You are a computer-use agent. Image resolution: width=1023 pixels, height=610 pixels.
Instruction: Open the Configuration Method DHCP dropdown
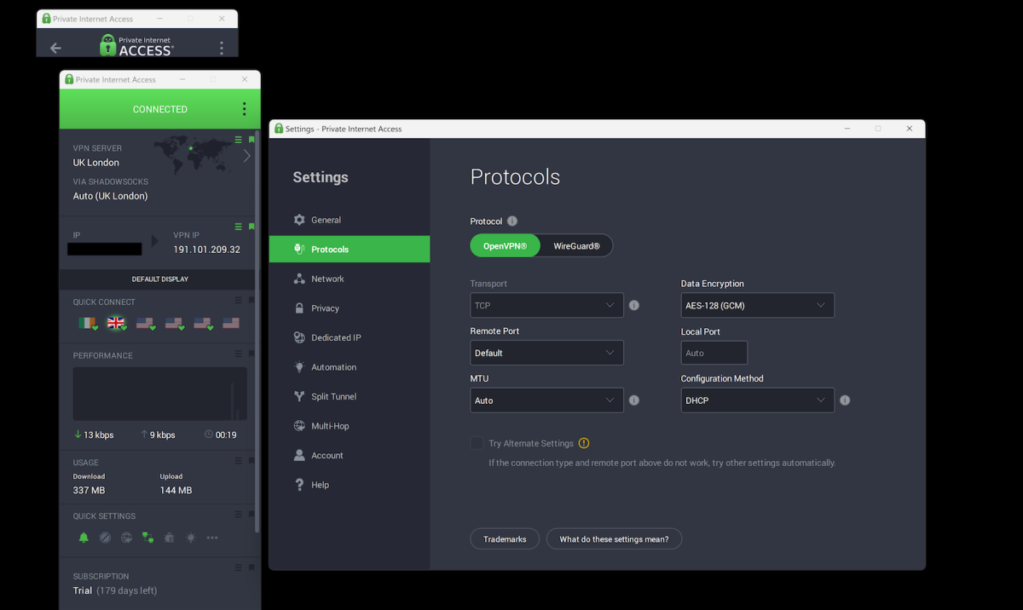pos(757,400)
